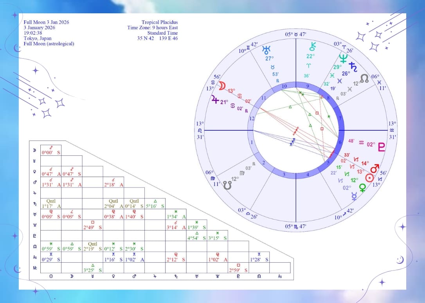Click the Sun-Moon opposition cell 0°00' S
The width and height of the screenshot is (425, 303).
coord(51,150)
